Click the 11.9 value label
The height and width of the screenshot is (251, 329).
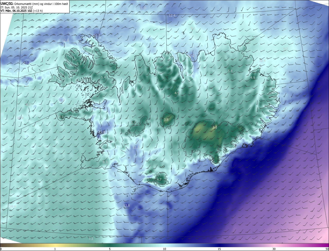coord(142,8)
